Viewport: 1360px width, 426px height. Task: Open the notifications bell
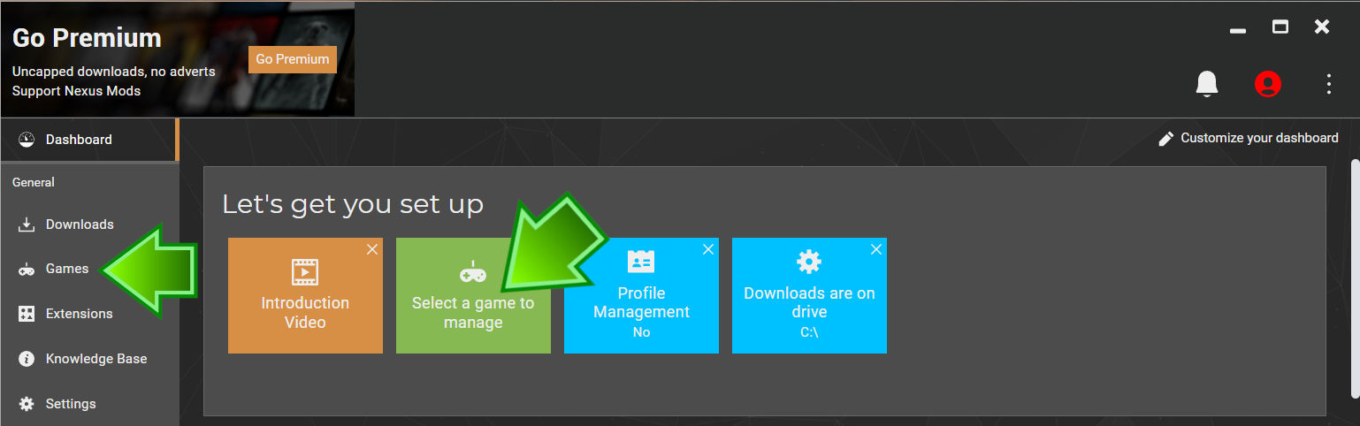[x=1207, y=84]
